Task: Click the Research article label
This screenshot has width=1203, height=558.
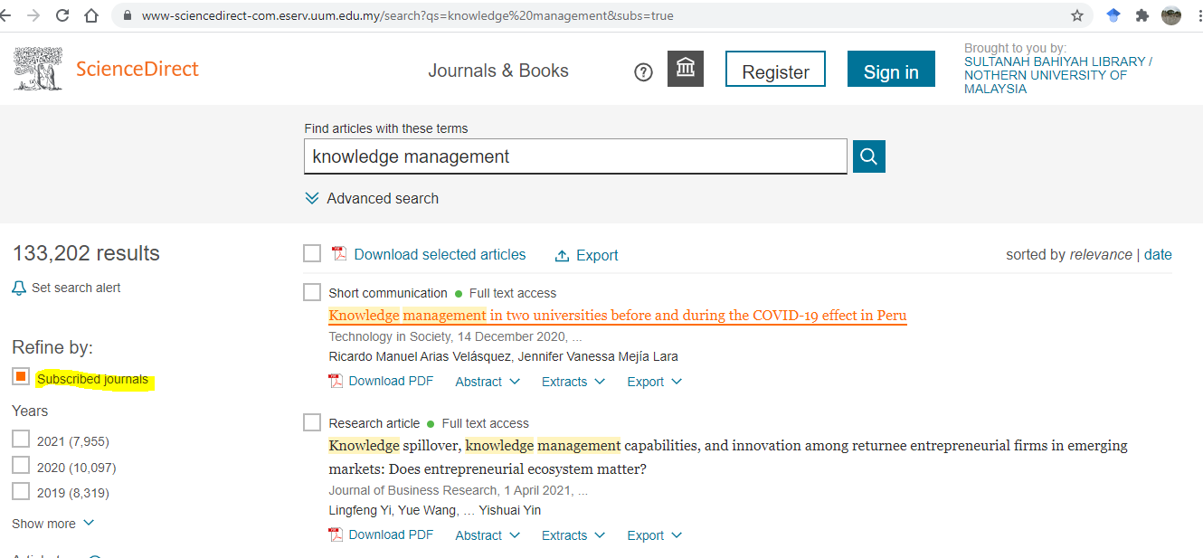Action: (x=374, y=423)
